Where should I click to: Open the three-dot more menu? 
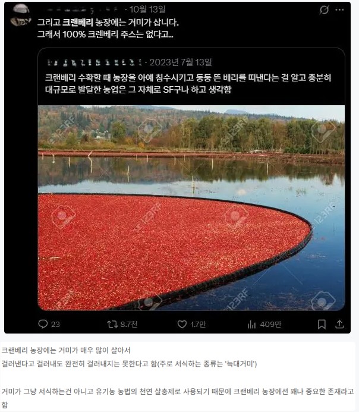point(339,10)
